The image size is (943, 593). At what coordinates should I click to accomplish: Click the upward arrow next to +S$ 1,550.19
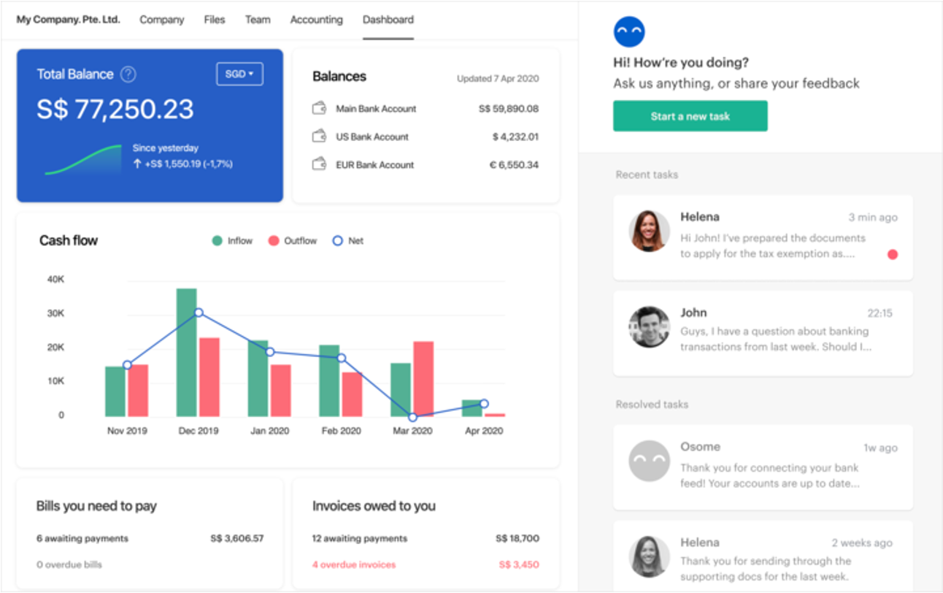point(137,164)
